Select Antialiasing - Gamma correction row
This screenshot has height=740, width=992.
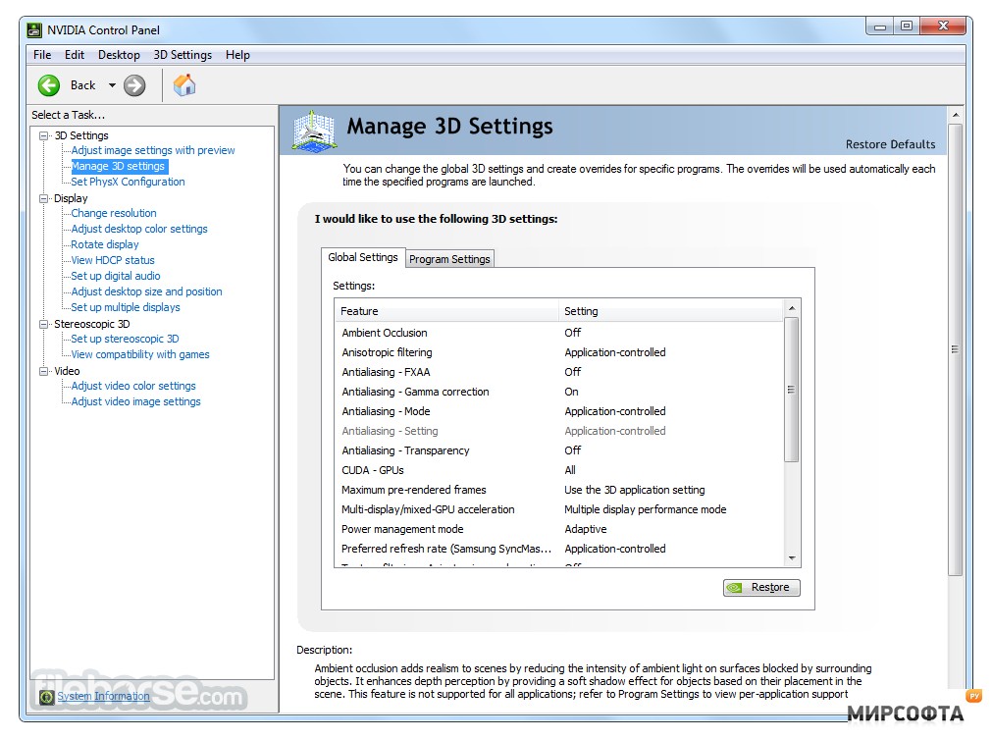click(560, 392)
